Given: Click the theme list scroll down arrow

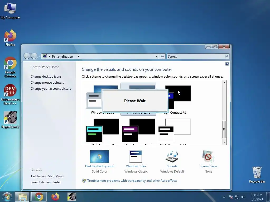Looking at the screenshot, I should click(224, 142).
